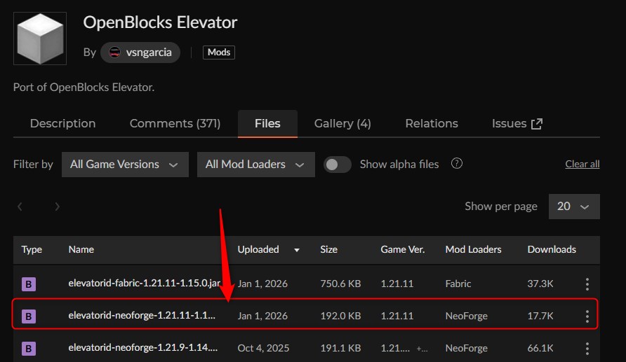Go to next page arrow
Screen dimensions: 626x362
tap(58, 207)
